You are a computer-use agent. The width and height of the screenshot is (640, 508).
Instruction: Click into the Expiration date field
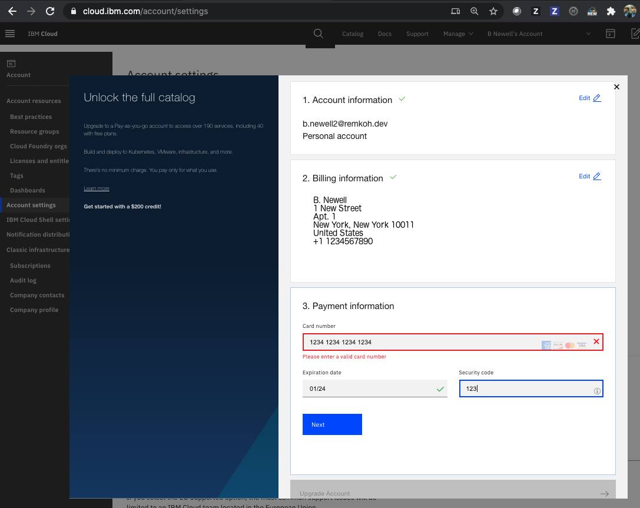click(374, 389)
